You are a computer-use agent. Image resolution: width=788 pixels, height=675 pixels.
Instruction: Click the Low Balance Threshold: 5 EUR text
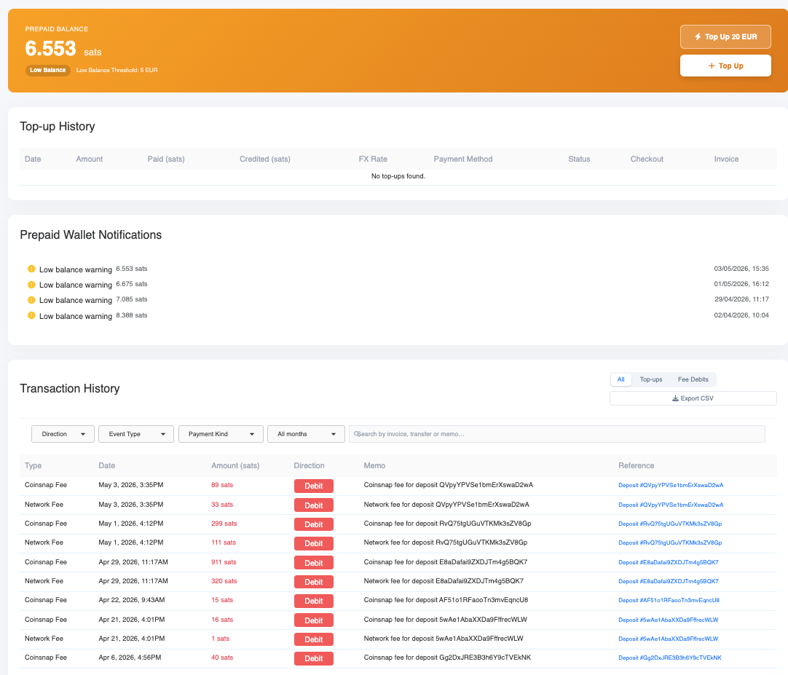117,71
